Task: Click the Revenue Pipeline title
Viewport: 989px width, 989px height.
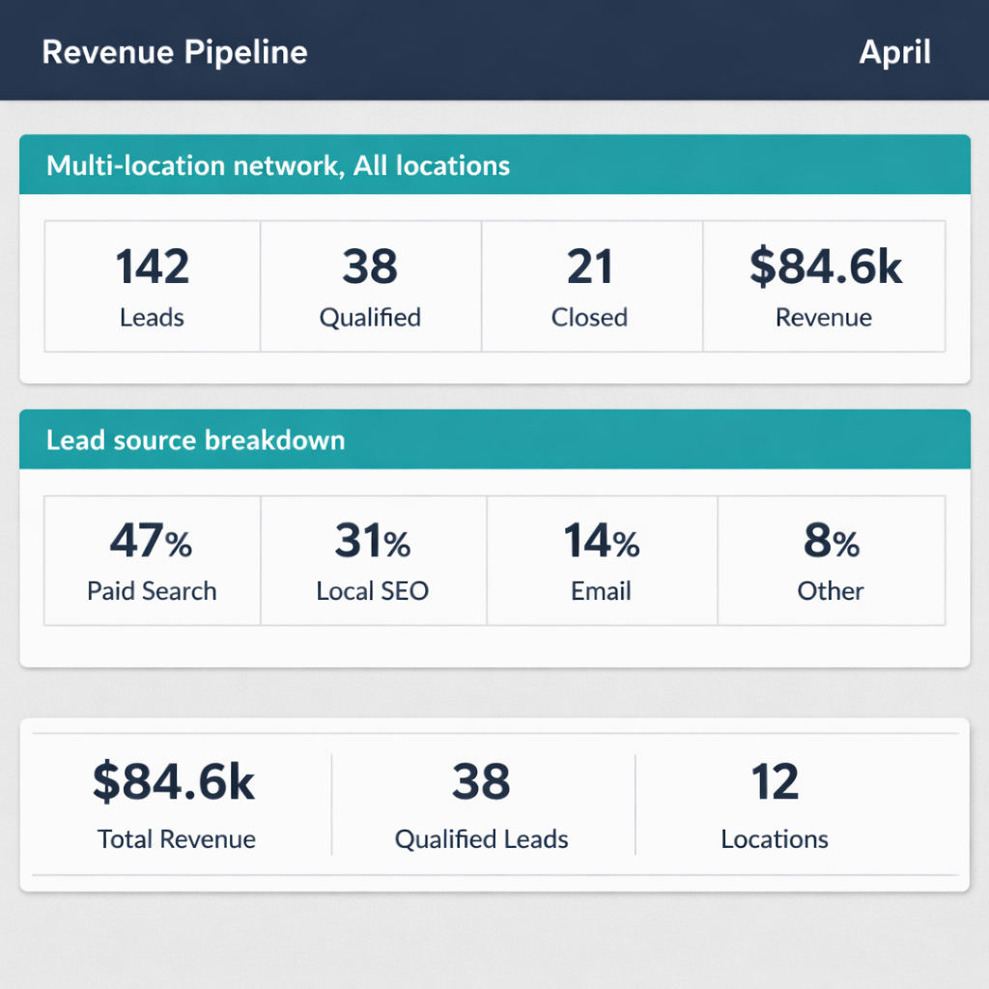Action: pos(175,52)
